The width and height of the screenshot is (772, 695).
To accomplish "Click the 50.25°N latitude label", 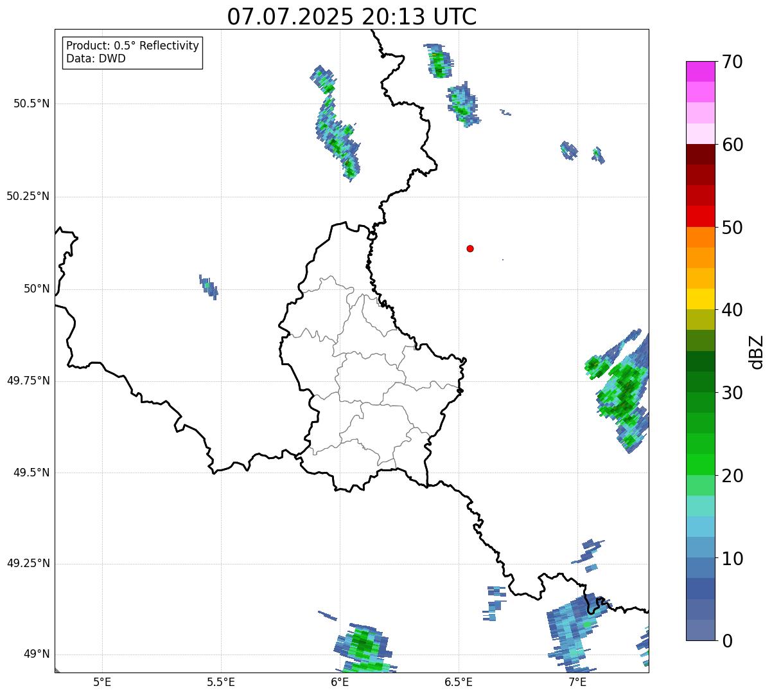I will [28, 196].
